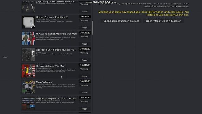The height and width of the screenshot is (114, 202).
Task: Click the Pickup Advanced mod thumbnail
Action: coord(28,7)
